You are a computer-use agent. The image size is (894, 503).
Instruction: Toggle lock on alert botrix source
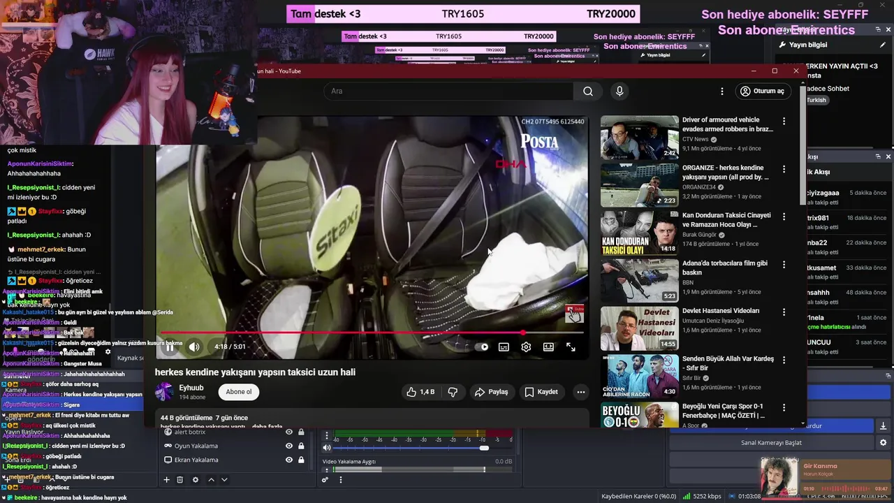click(301, 432)
